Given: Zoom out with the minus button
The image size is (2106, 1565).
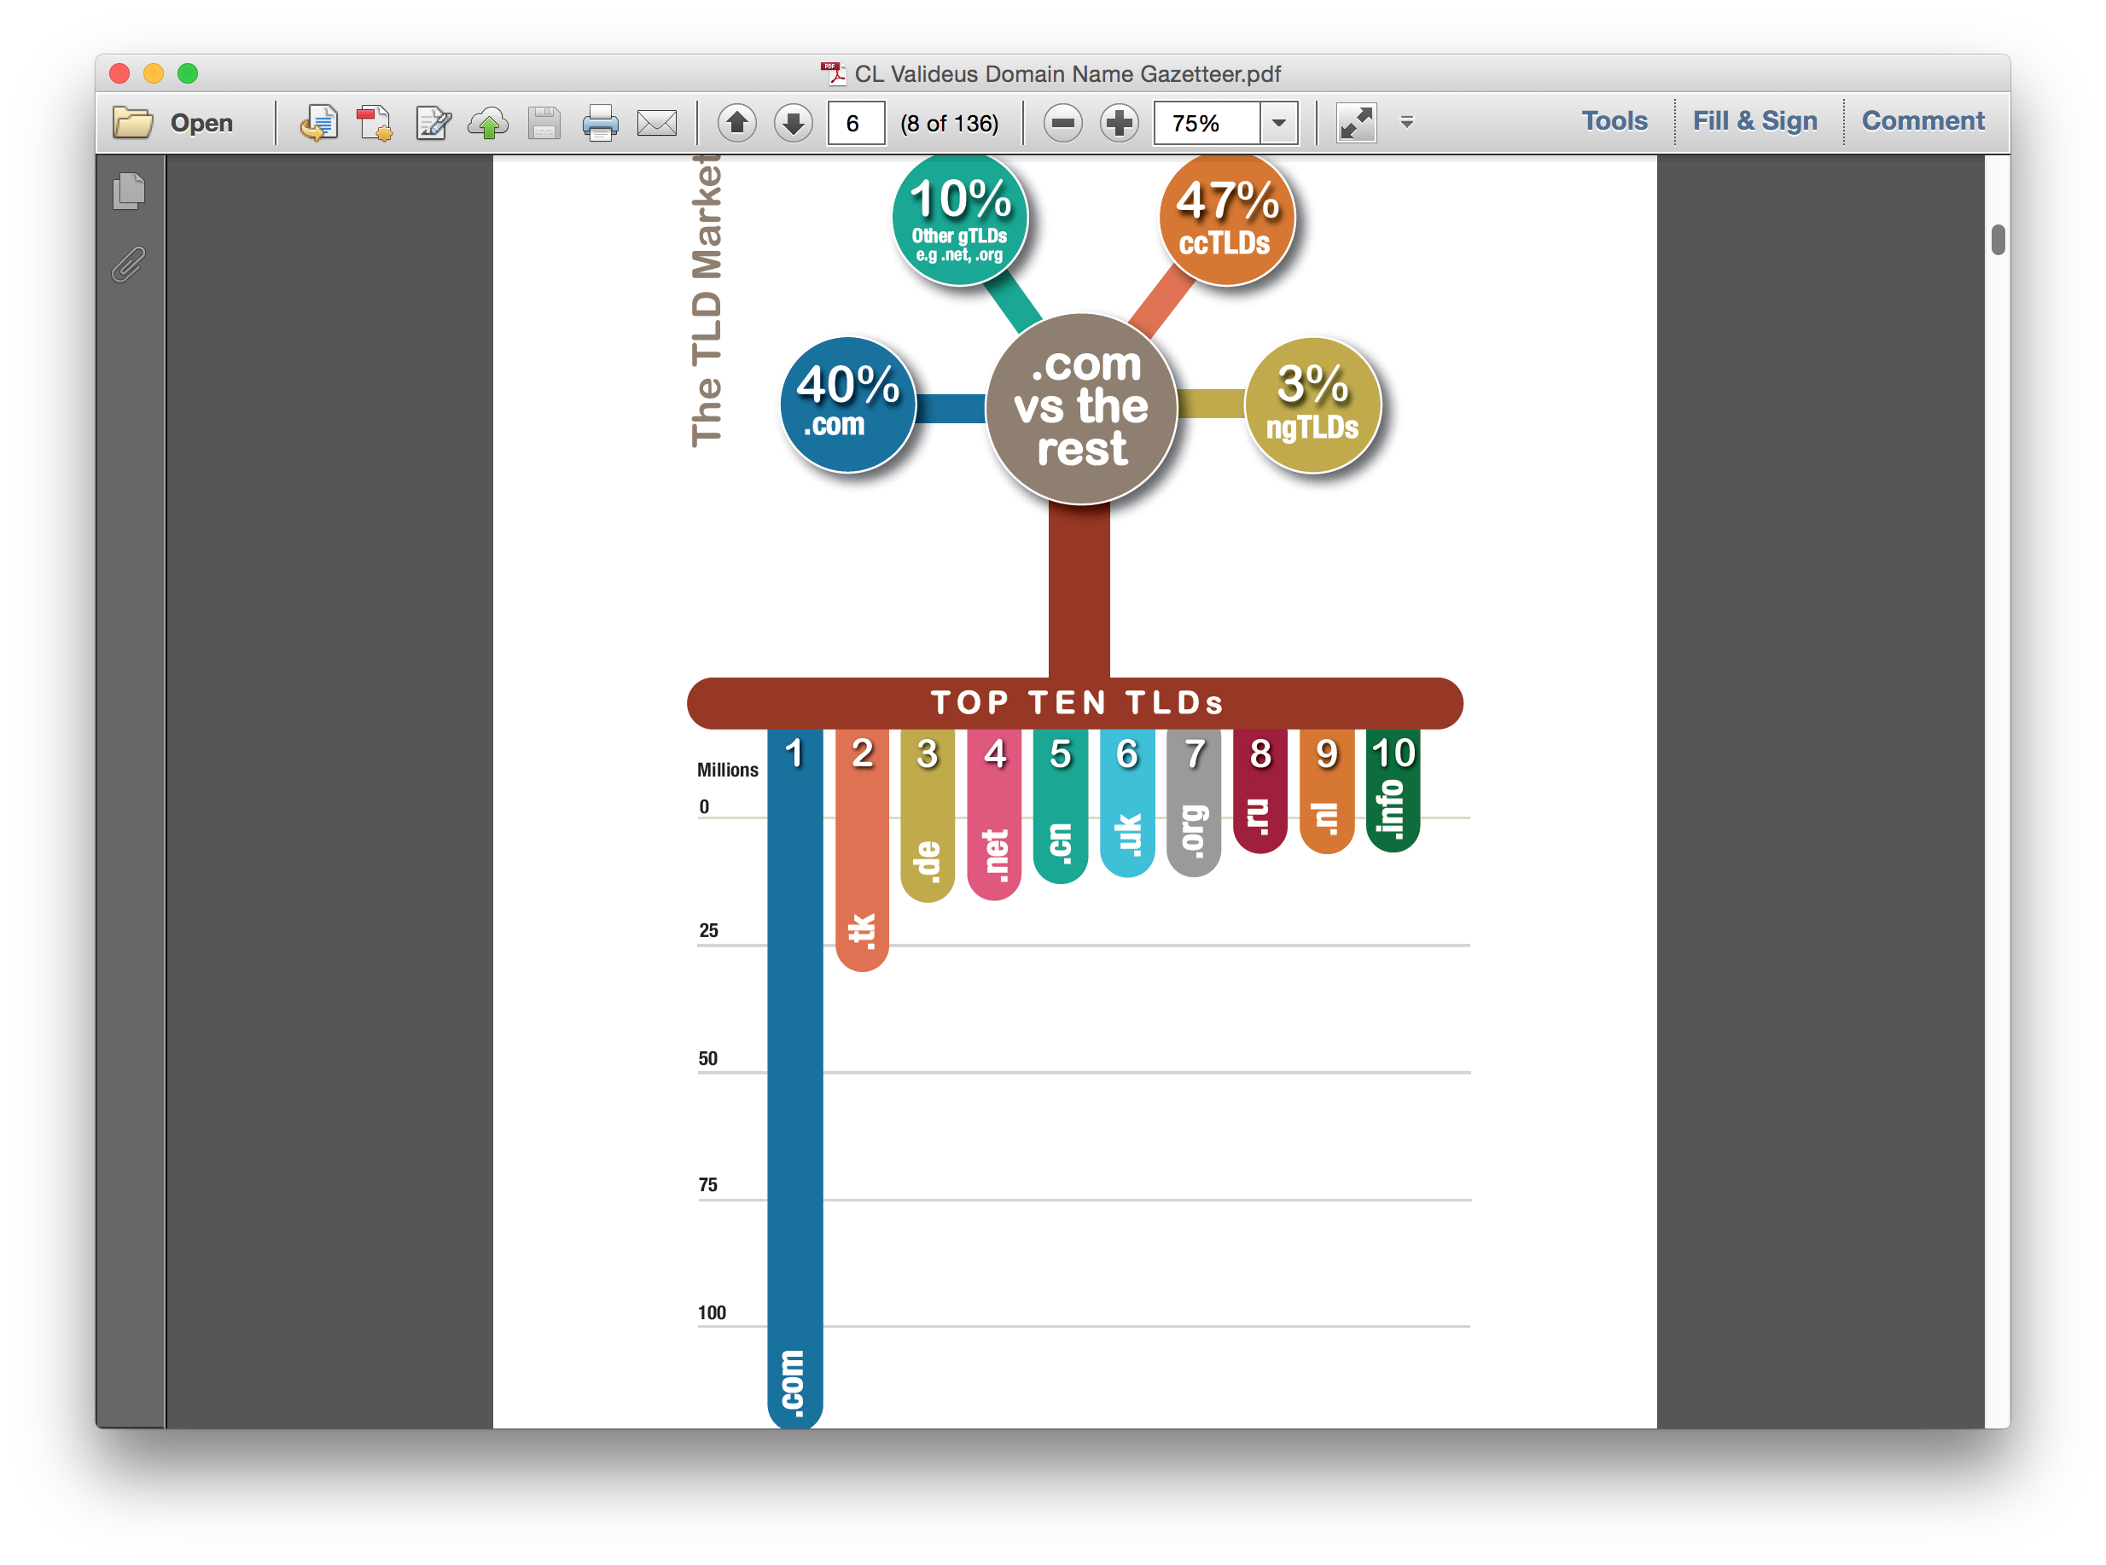Looking at the screenshot, I should coord(1063,123).
